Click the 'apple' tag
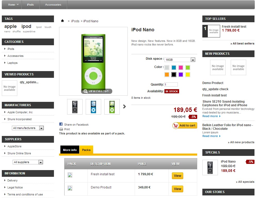 10,27
